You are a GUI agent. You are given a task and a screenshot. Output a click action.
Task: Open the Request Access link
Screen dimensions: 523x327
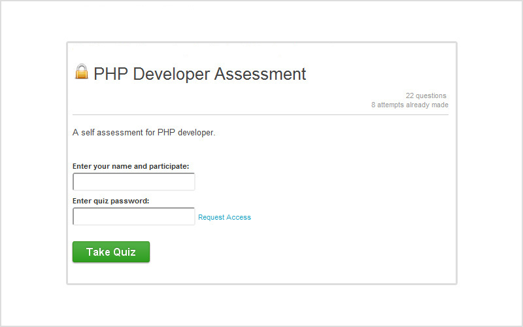[x=224, y=217]
